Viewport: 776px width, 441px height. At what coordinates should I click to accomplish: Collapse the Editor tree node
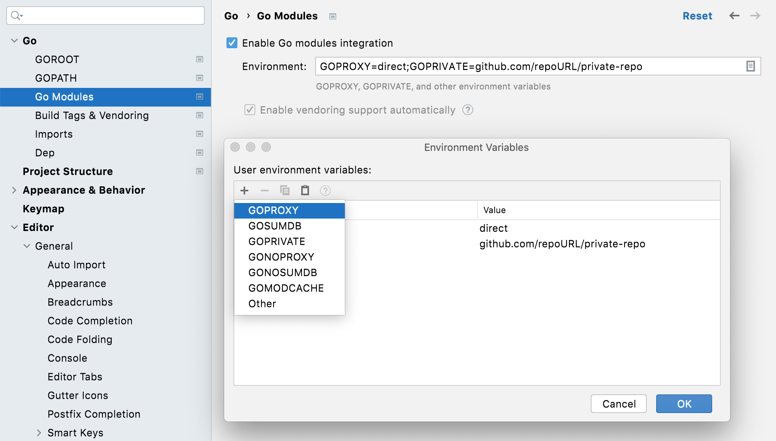pyautogui.click(x=14, y=227)
